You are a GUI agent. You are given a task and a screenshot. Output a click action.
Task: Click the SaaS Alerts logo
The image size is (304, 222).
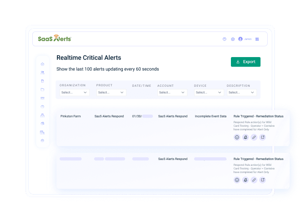click(x=55, y=38)
